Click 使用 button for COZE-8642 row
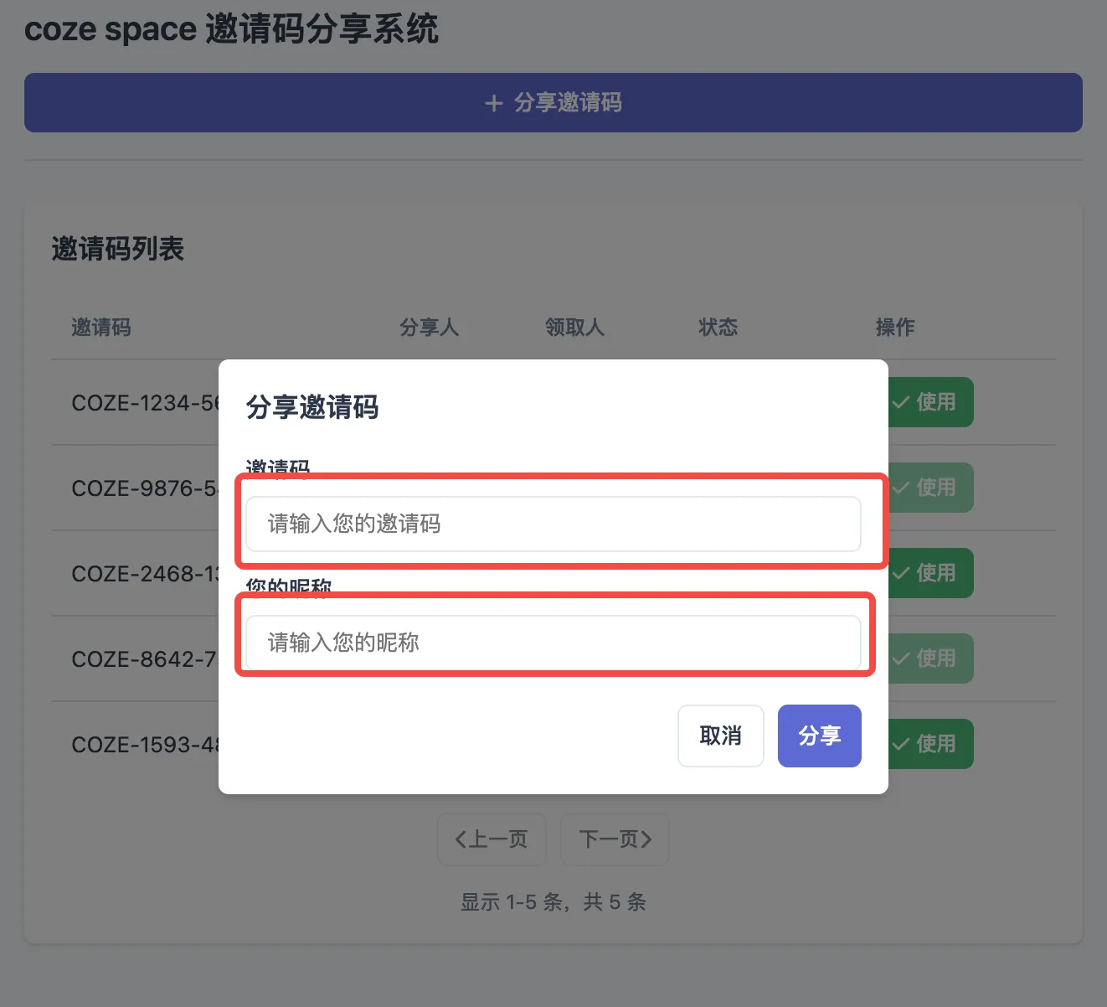This screenshot has height=1007, width=1107. [x=930, y=658]
